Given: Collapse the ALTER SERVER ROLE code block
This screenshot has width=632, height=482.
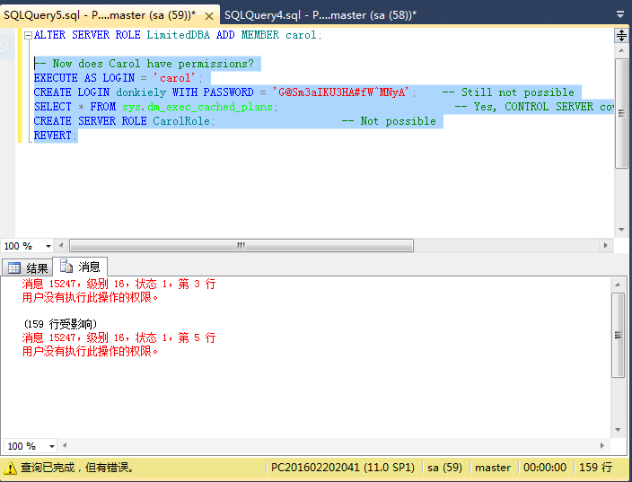Looking at the screenshot, I should pyautogui.click(x=27, y=35).
